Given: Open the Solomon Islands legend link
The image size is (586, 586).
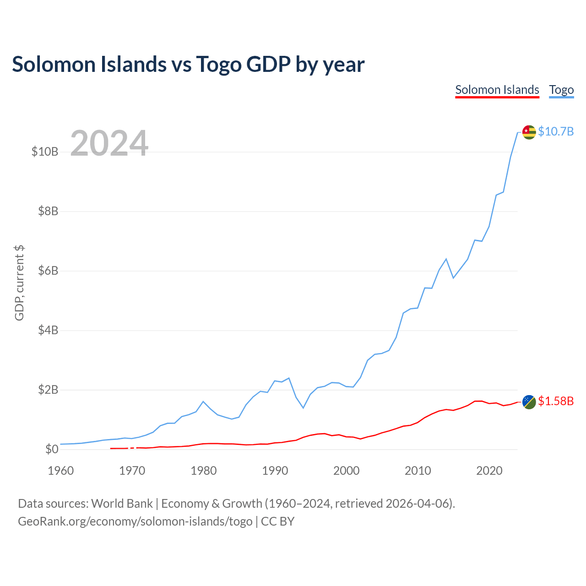Looking at the screenshot, I should [x=497, y=90].
